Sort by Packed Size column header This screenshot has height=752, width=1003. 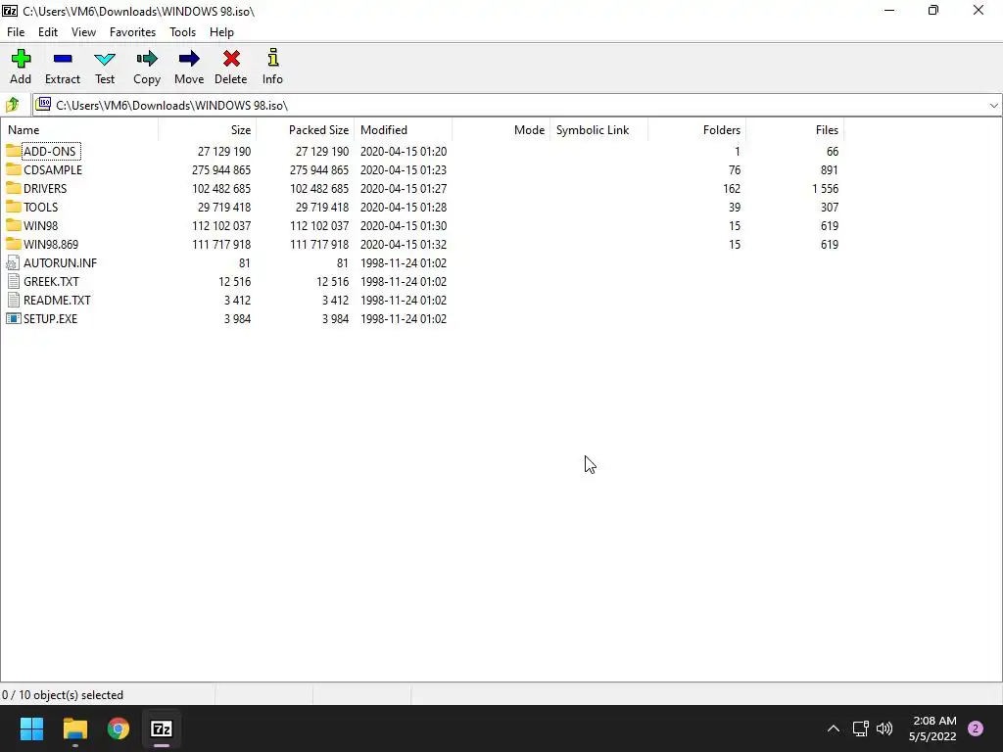(306, 130)
